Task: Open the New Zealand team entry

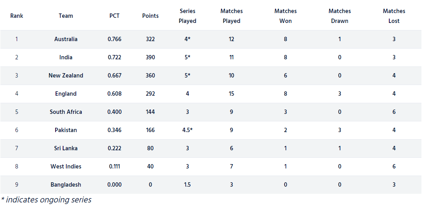Action: [x=66, y=76]
